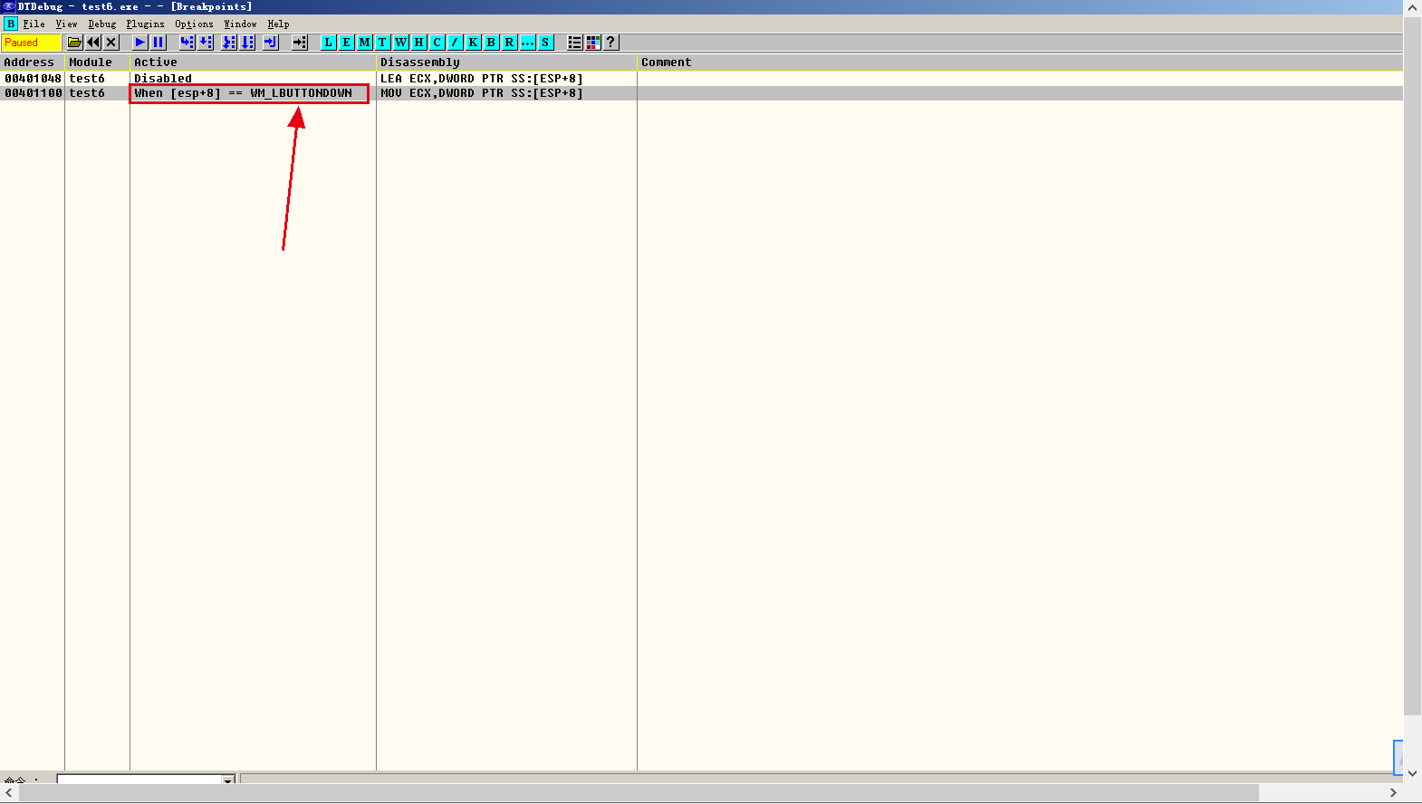Restart program with rewind toolbar icon
Viewport: 1422px width, 804px height.
click(93, 43)
